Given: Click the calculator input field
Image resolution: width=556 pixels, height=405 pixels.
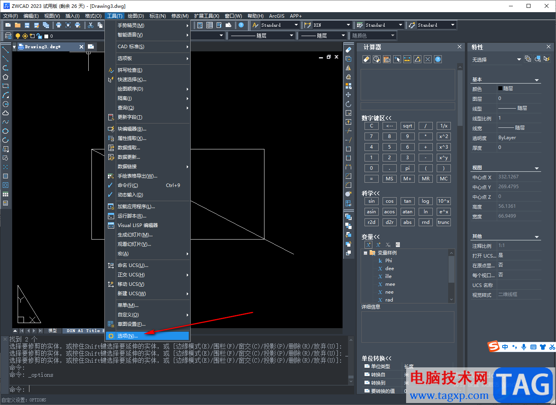Looking at the screenshot, I should (x=408, y=106).
